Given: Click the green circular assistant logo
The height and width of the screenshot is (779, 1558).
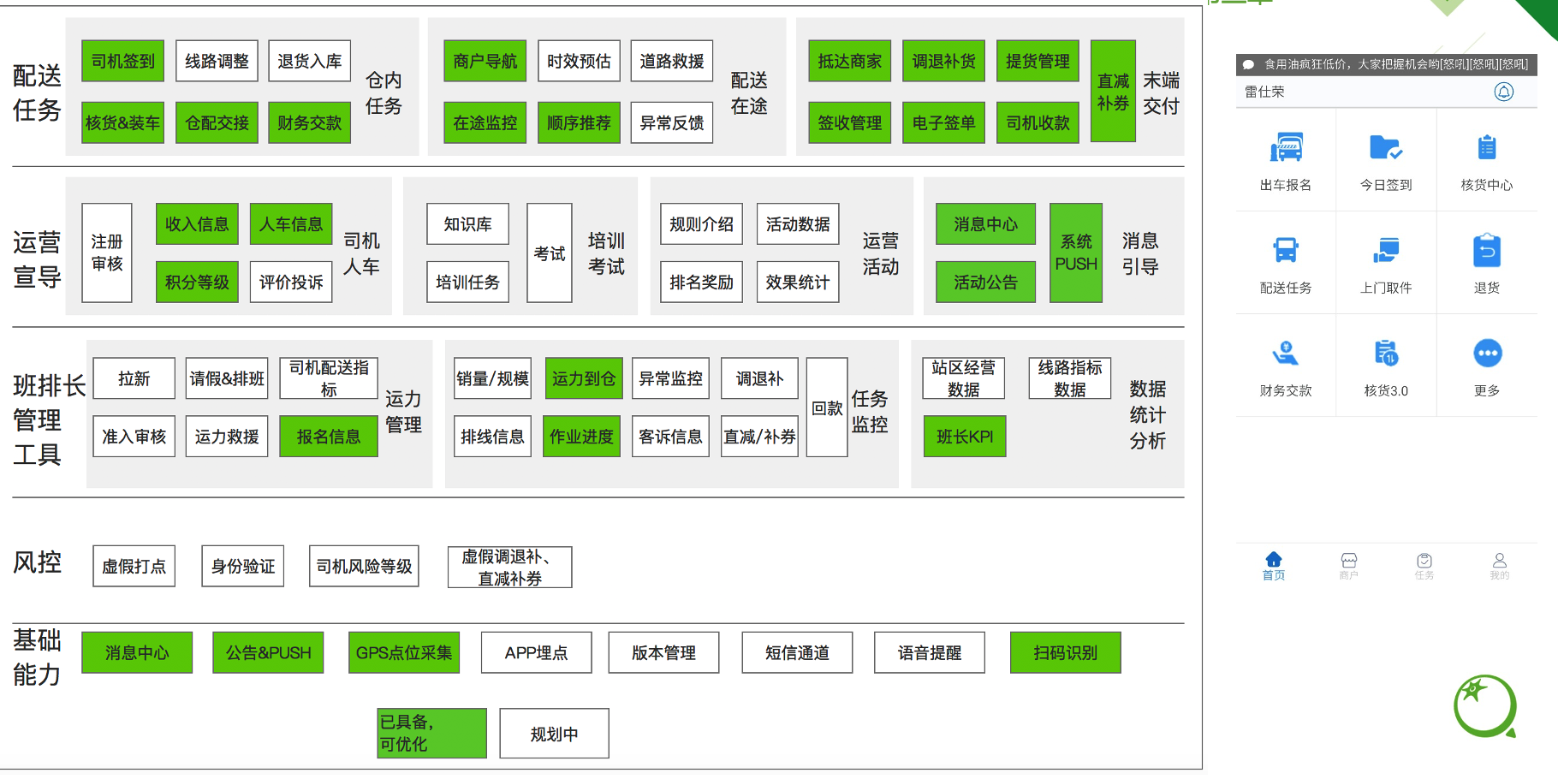Looking at the screenshot, I should click(x=1485, y=706).
